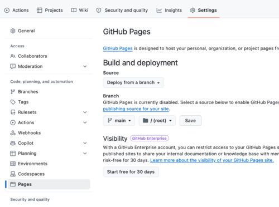
Task: Click Start free for 30 days button
Action: (x=131, y=172)
